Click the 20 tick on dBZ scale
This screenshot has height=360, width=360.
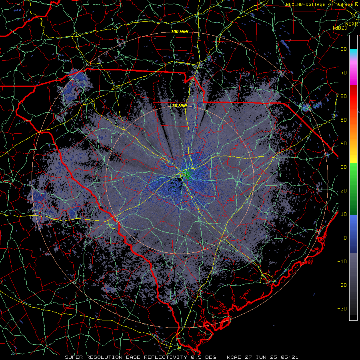(344, 191)
